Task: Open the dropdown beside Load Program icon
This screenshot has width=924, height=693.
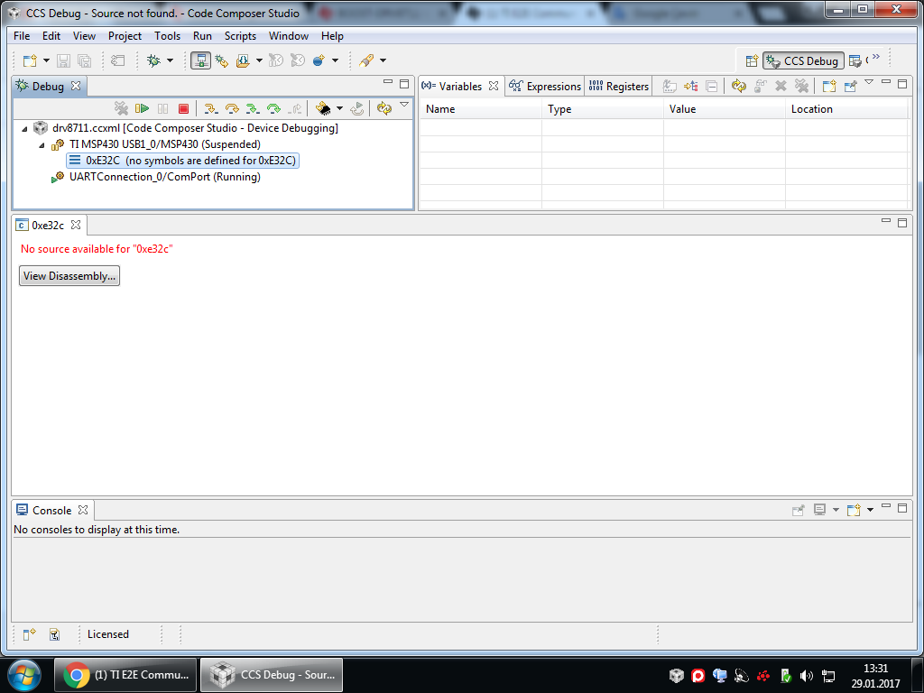Action: [x=259, y=60]
